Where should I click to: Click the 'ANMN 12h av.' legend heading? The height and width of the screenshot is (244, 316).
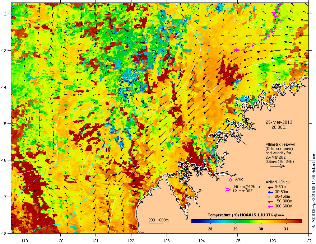278,182
